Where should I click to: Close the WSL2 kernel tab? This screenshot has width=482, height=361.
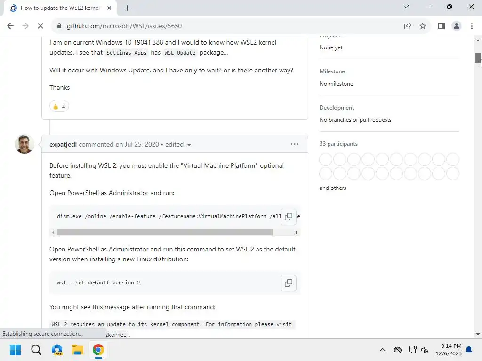pyautogui.click(x=109, y=8)
